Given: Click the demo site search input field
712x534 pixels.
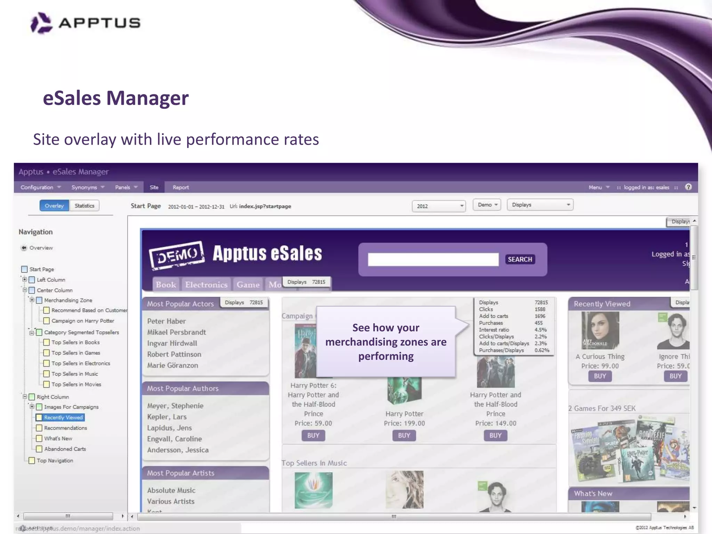Looking at the screenshot, I should 433,259.
